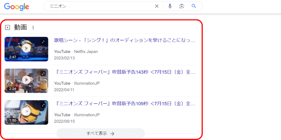Click the video section icon beside 動画
The width and height of the screenshot is (281, 140).
(x=7, y=28)
